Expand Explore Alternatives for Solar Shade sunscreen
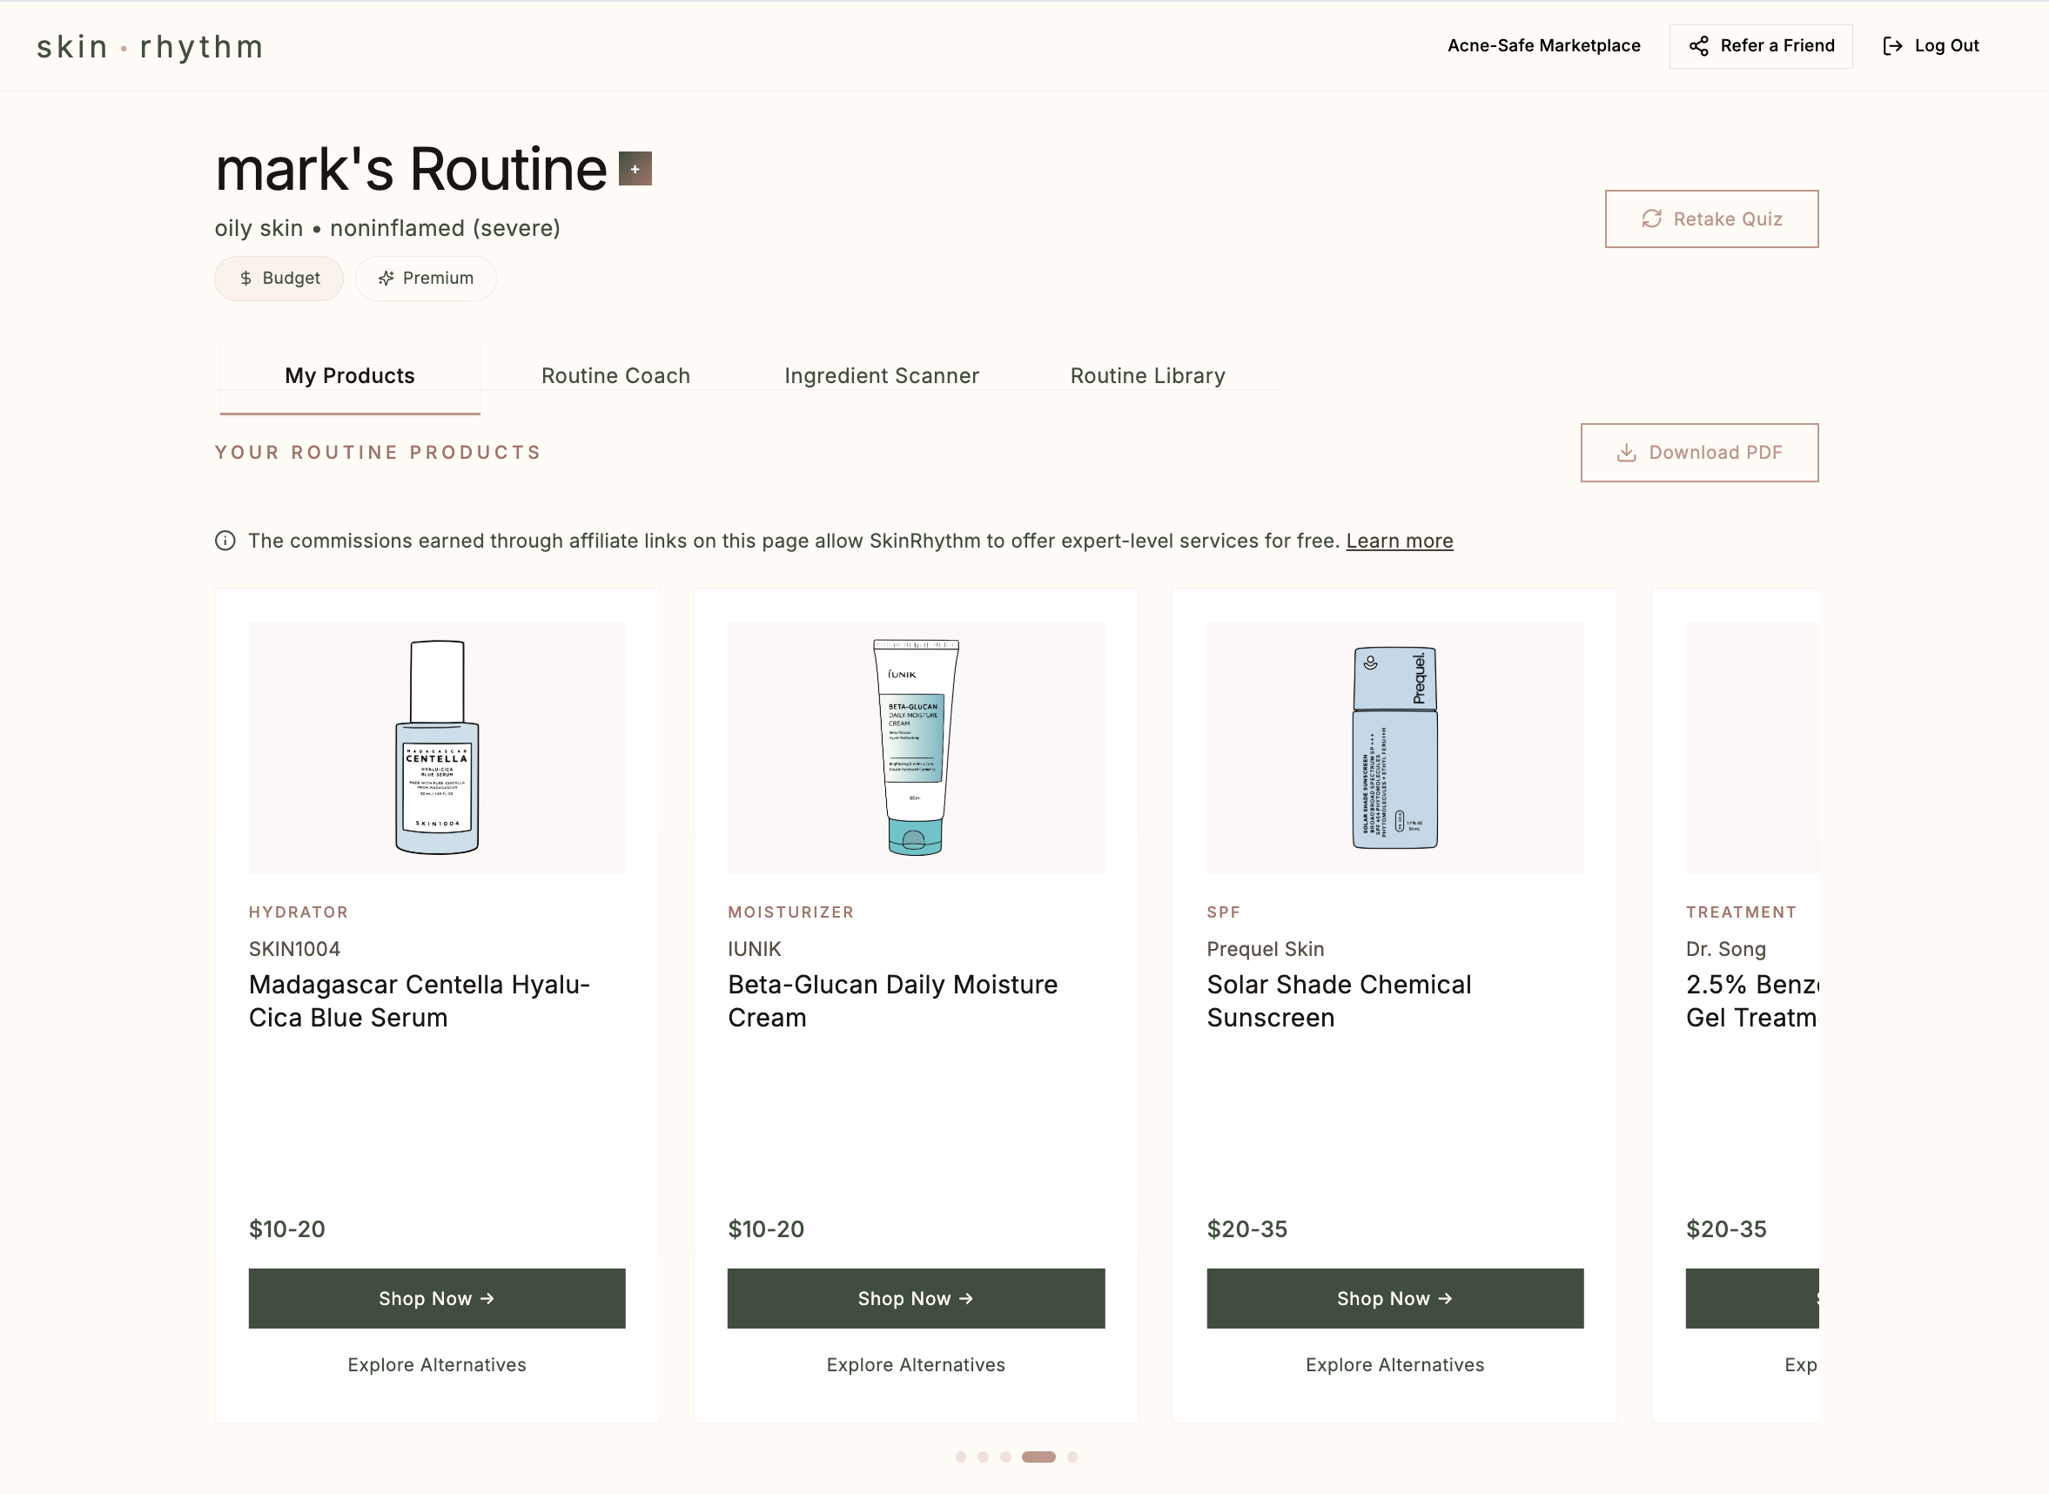 pyautogui.click(x=1394, y=1364)
